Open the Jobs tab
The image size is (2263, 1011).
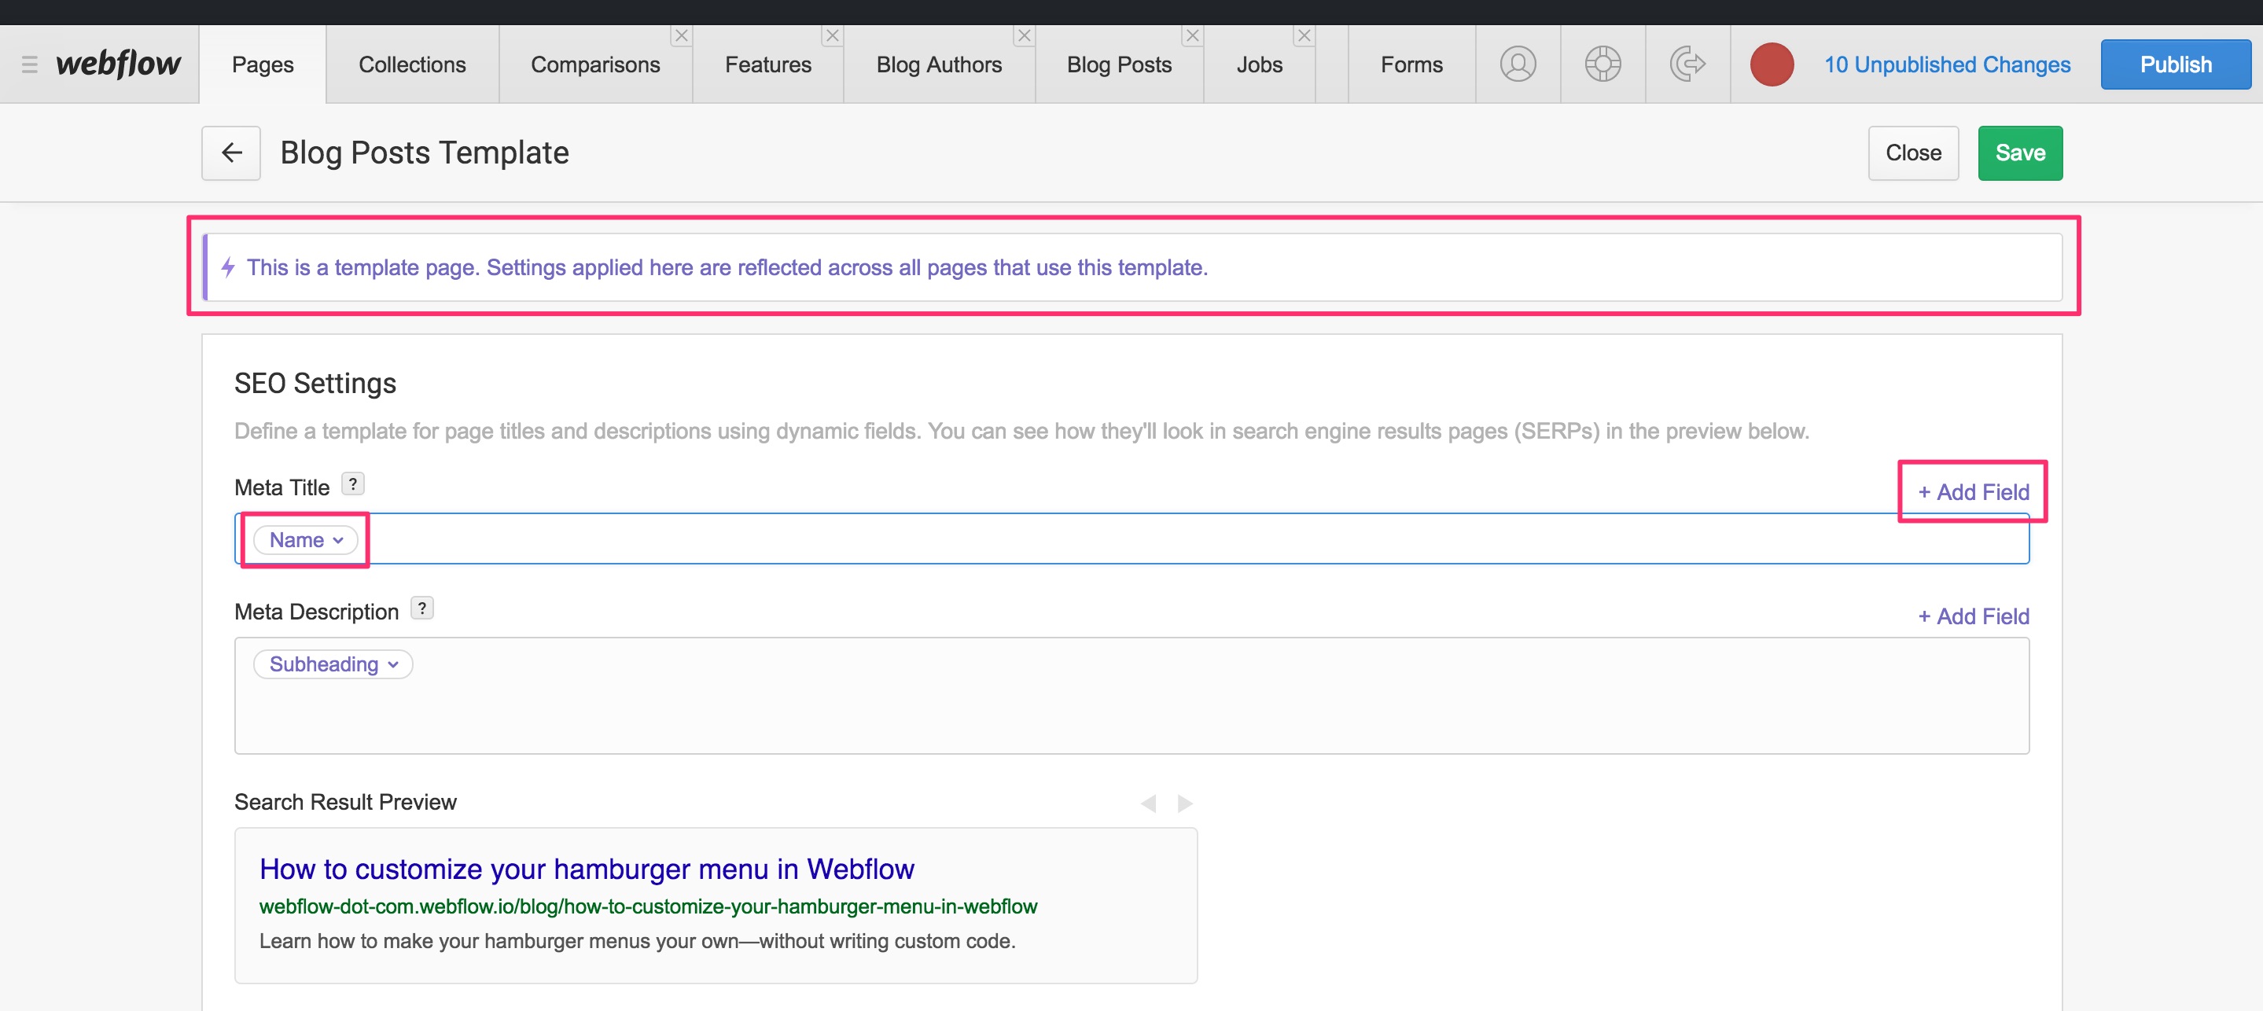pos(1259,65)
